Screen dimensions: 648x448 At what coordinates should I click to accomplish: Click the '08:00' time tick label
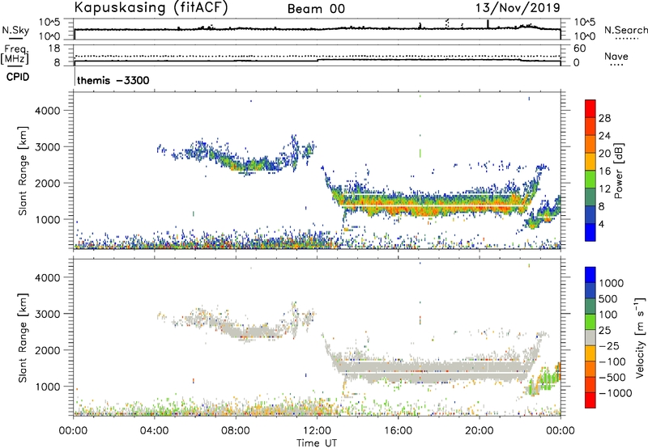tap(236, 431)
